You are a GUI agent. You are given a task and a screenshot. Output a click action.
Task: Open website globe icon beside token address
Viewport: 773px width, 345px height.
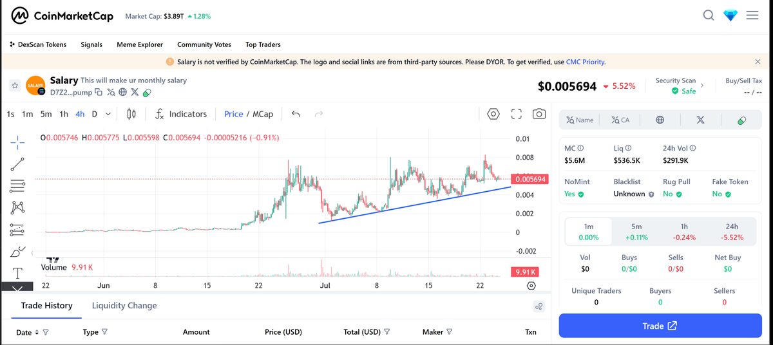point(122,92)
